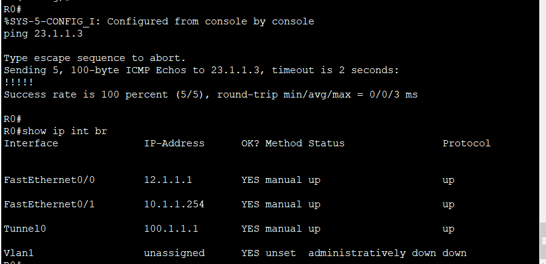Click the Vlan1 interface entry
The width and height of the screenshot is (546, 264).
click(18, 253)
